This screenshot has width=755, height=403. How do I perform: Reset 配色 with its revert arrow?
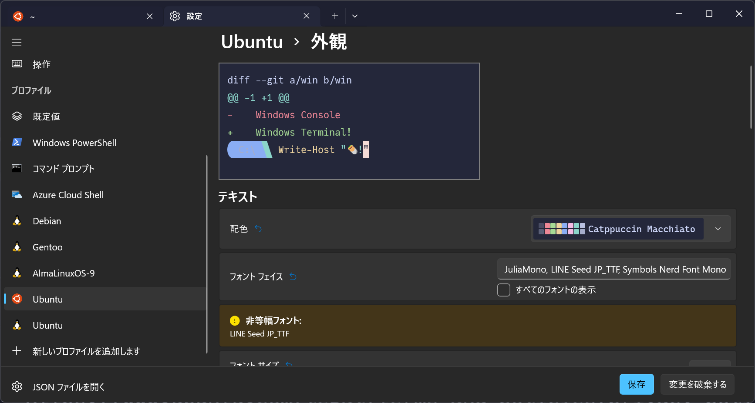[x=258, y=228]
